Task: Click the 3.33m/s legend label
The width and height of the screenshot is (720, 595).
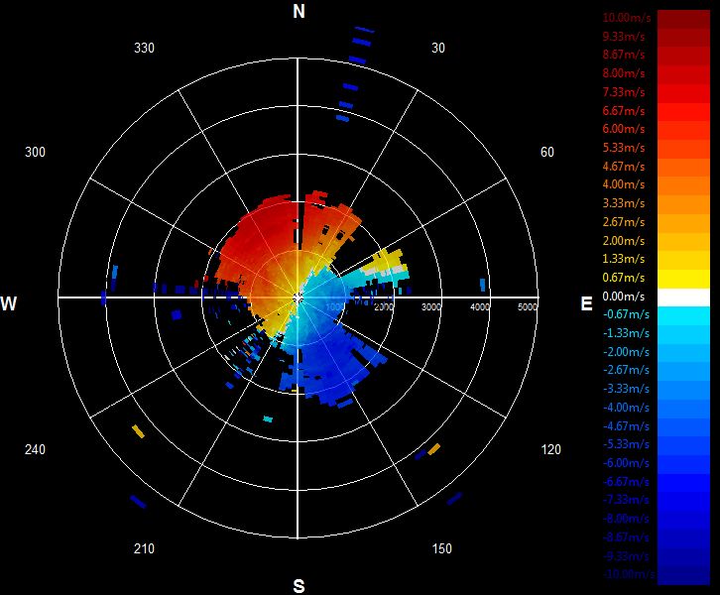Action: click(624, 203)
